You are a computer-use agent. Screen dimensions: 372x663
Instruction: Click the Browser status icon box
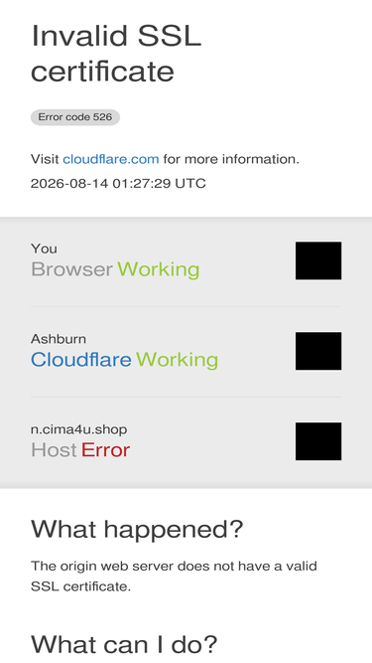318,260
